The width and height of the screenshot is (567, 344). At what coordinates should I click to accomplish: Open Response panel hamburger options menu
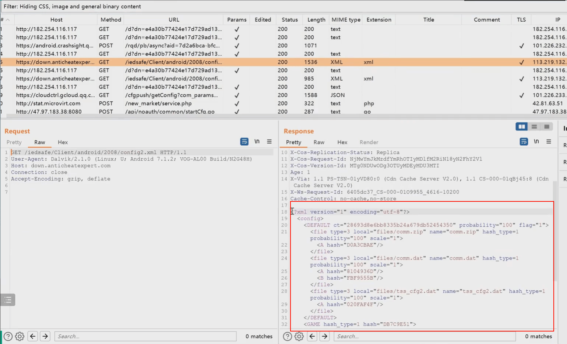(x=549, y=141)
